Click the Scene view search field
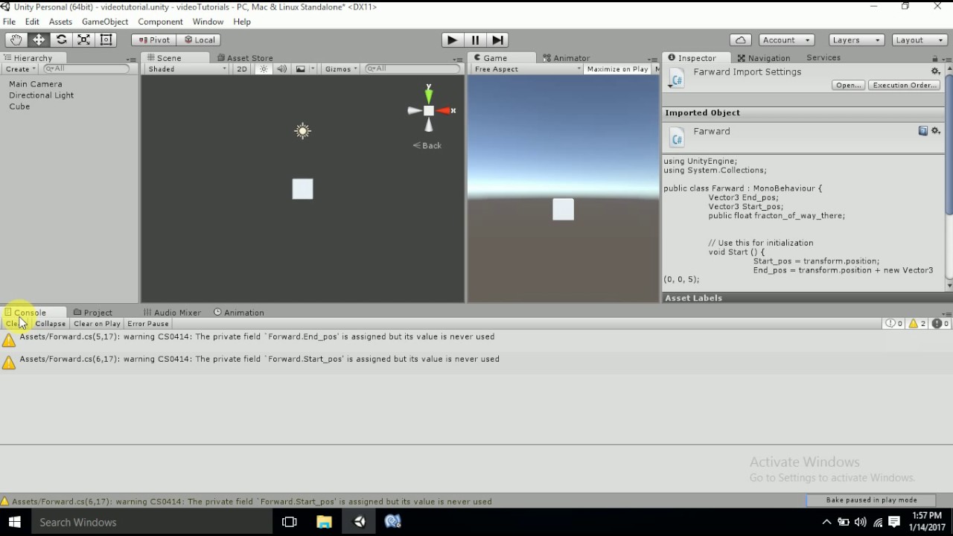The image size is (953, 536). click(413, 69)
